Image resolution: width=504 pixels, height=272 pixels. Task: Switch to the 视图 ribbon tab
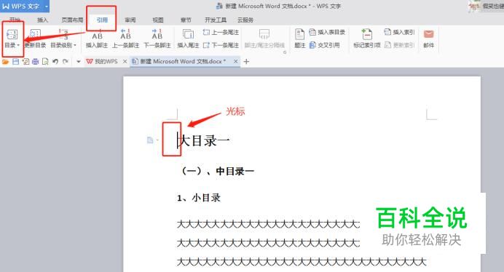[158, 20]
